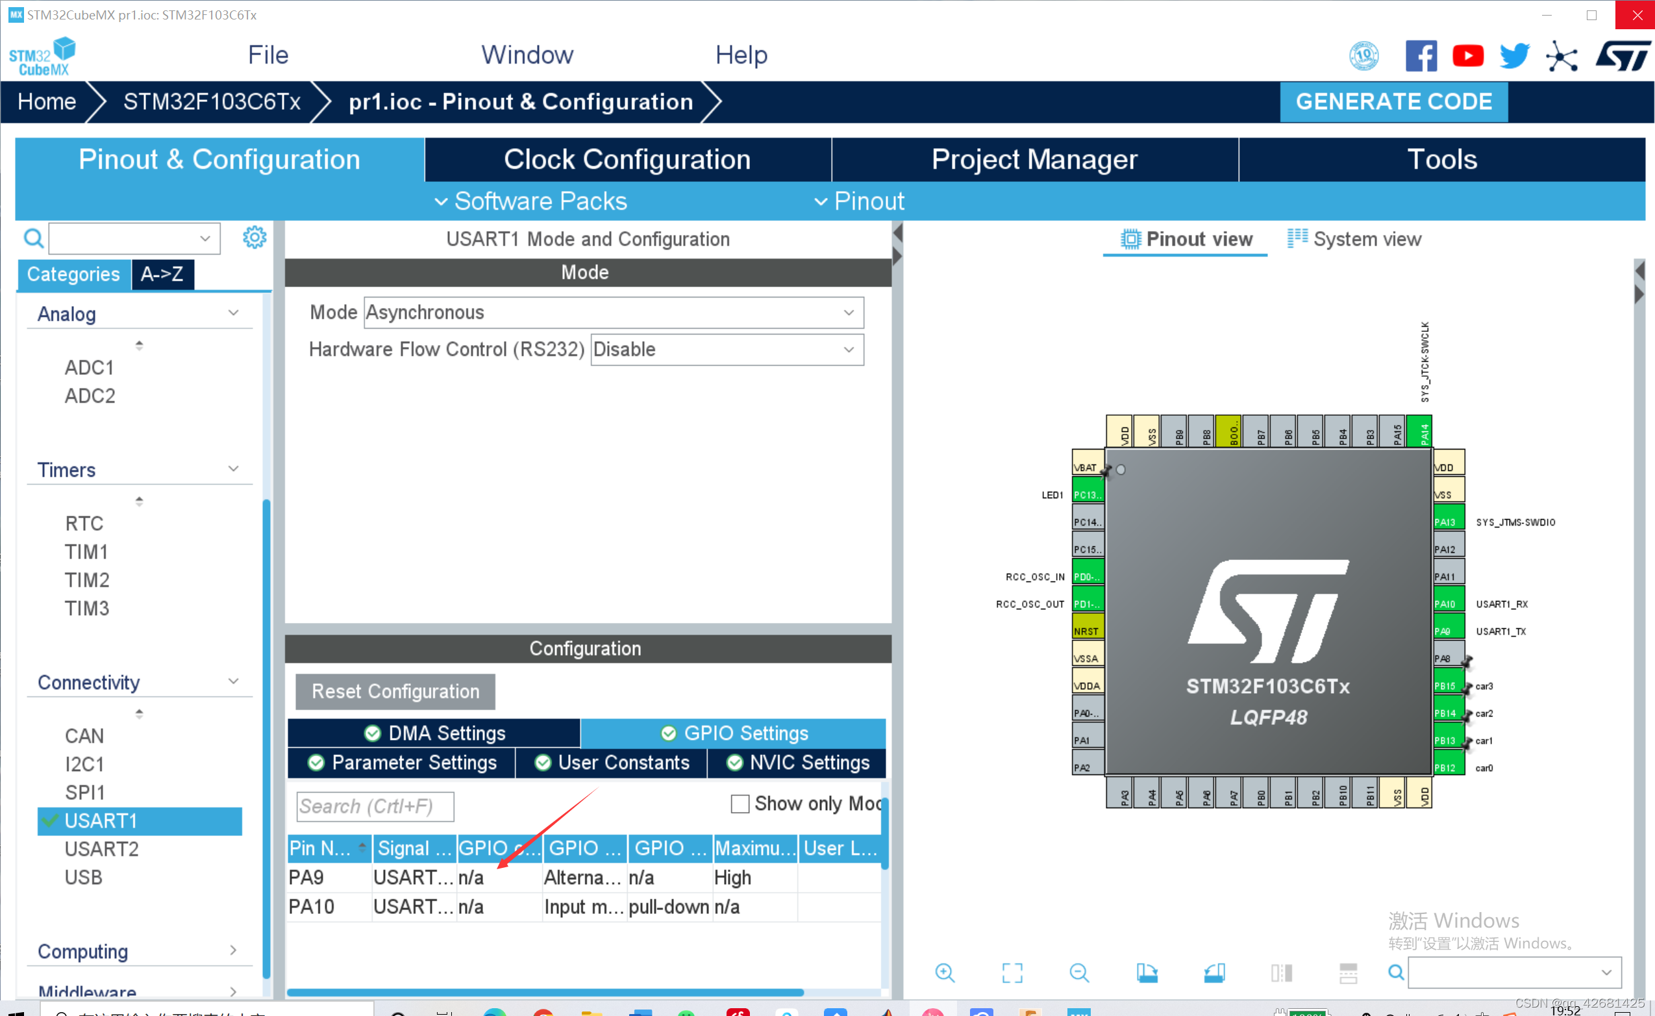The image size is (1655, 1016).
Task: Open the File menu
Action: 268,55
